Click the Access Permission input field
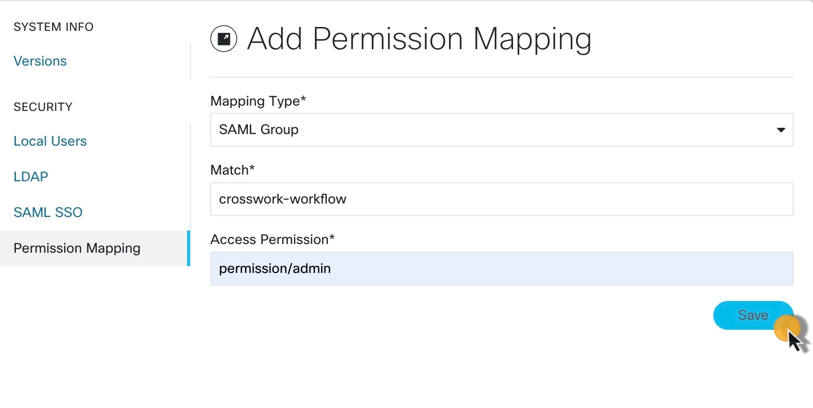This screenshot has height=408, width=813. click(x=501, y=269)
